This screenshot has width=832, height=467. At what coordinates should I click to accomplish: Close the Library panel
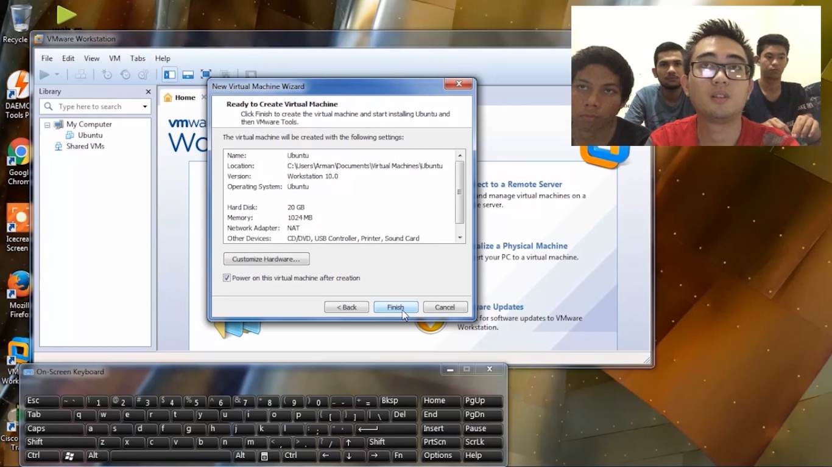148,91
